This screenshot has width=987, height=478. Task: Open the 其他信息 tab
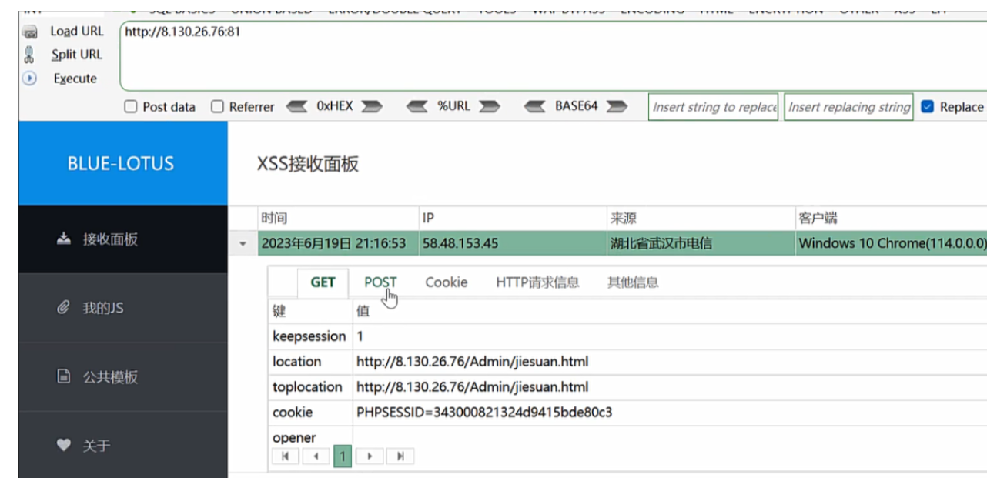tap(633, 282)
